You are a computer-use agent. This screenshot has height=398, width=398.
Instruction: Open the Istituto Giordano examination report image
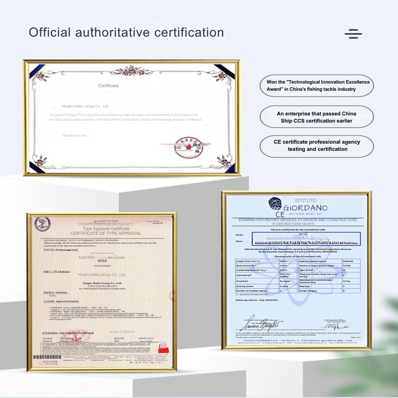tap(297, 271)
